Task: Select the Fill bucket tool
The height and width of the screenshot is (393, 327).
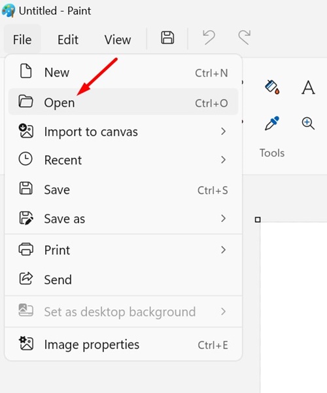Action: (x=272, y=87)
